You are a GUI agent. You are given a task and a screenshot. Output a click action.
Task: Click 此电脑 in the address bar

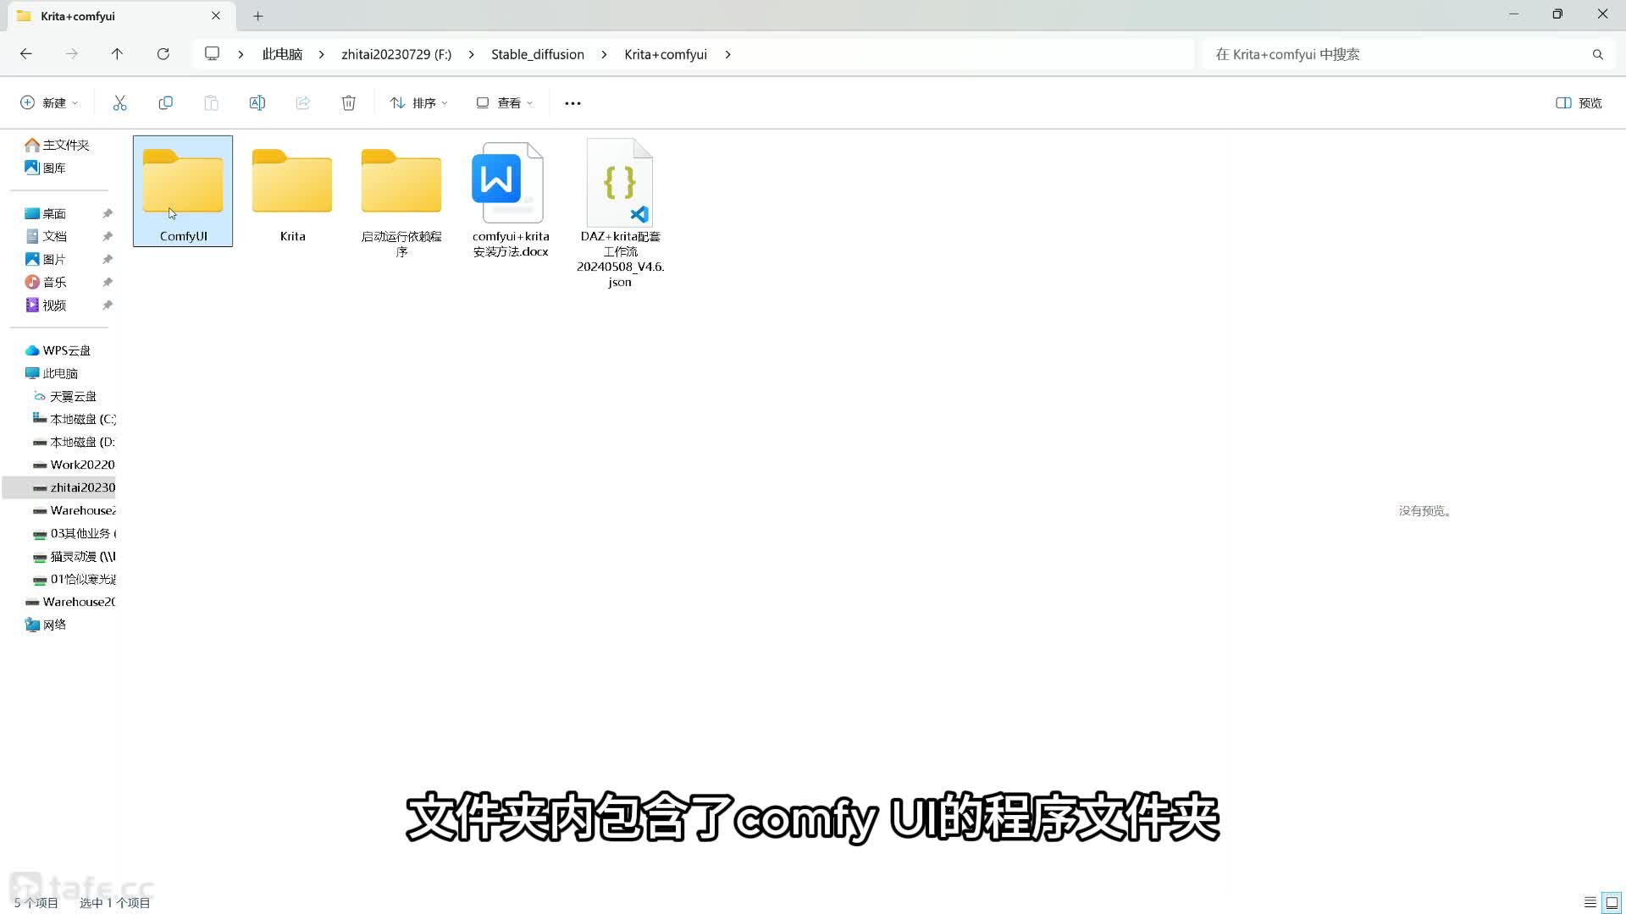pyautogui.click(x=282, y=54)
